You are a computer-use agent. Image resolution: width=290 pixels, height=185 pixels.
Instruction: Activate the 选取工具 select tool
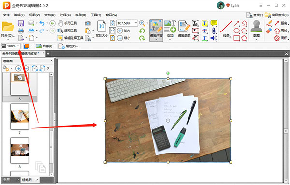pyautogui.click(x=67, y=31)
